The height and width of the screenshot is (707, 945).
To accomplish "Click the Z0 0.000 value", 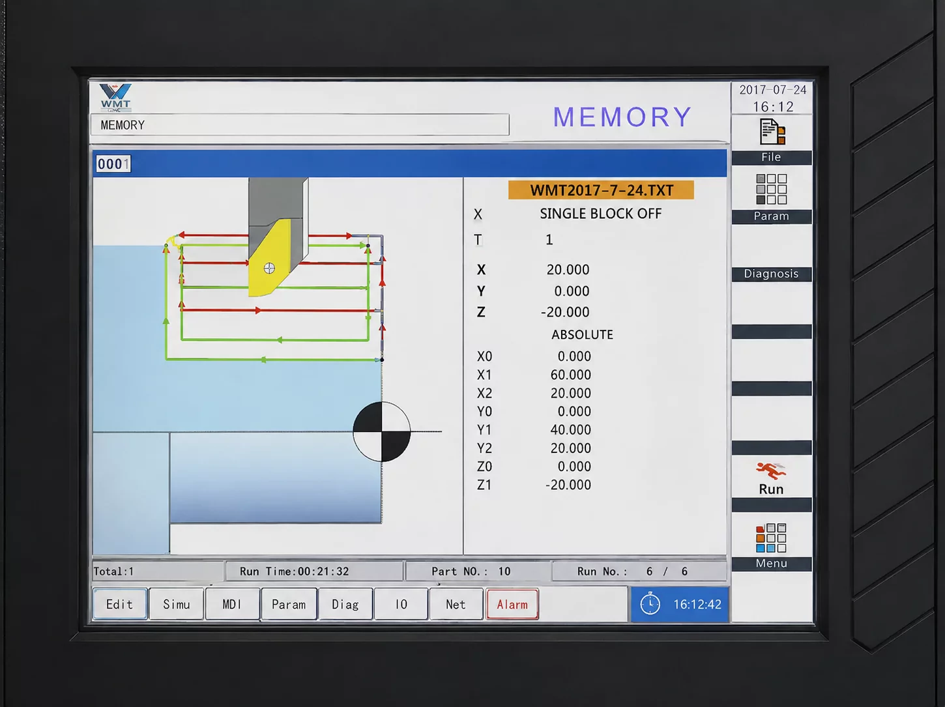I will click(x=574, y=467).
